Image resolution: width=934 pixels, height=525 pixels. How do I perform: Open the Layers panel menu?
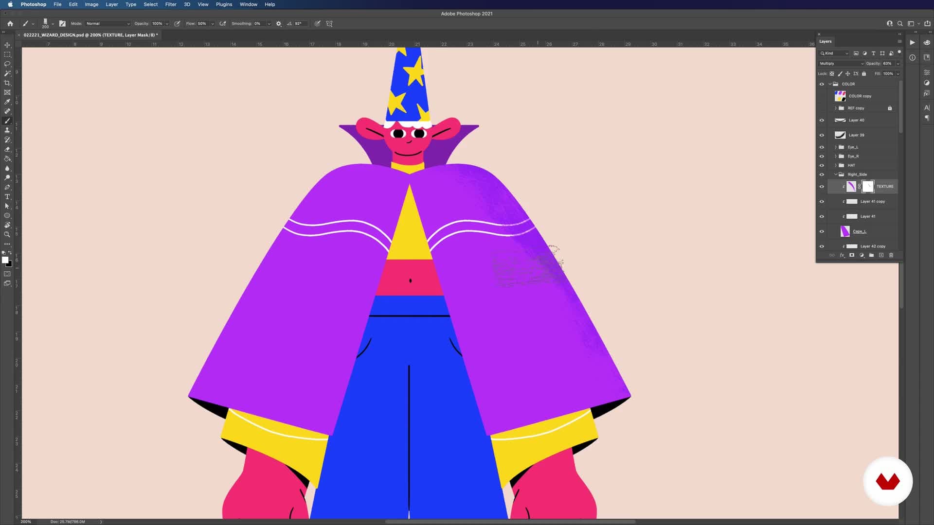click(899, 41)
